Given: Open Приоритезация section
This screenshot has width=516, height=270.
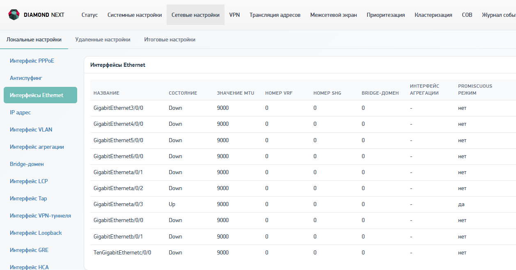Looking at the screenshot, I should click(x=386, y=15).
